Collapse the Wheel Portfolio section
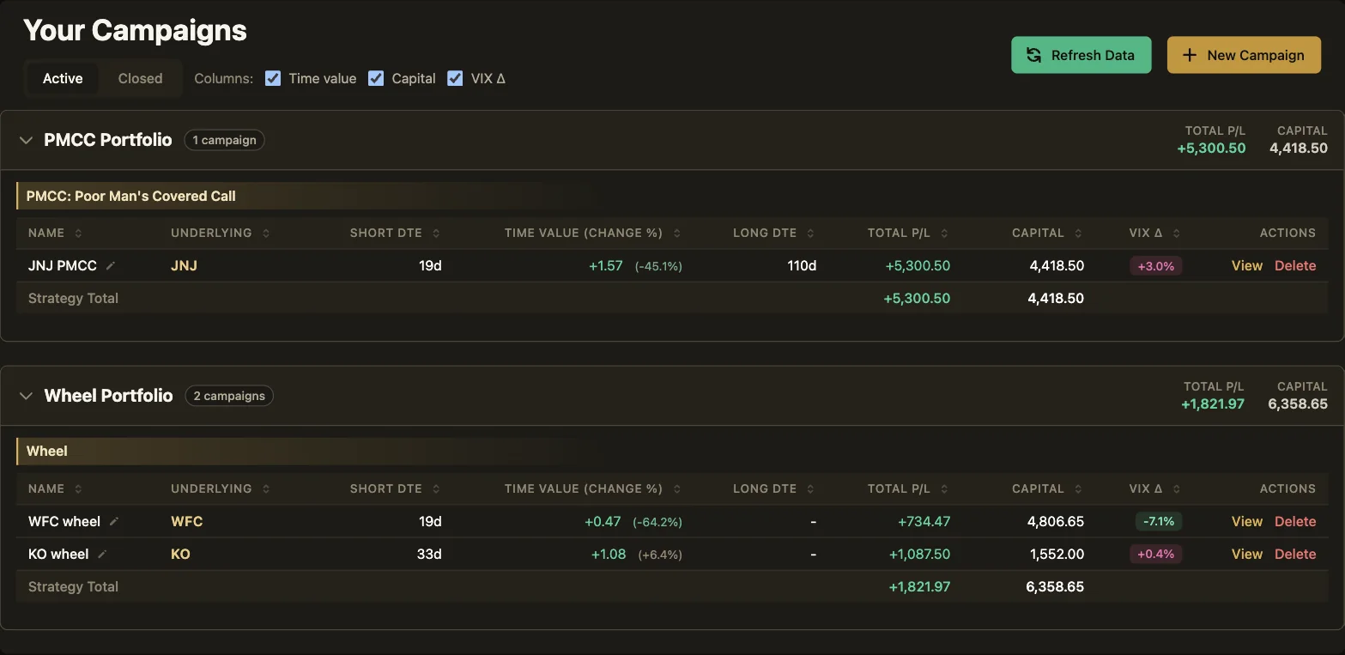The width and height of the screenshot is (1345, 655). click(26, 396)
